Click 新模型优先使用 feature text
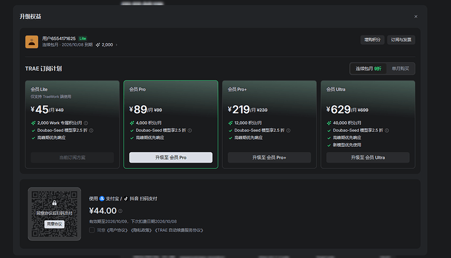The height and width of the screenshot is (258, 451). 347,145
